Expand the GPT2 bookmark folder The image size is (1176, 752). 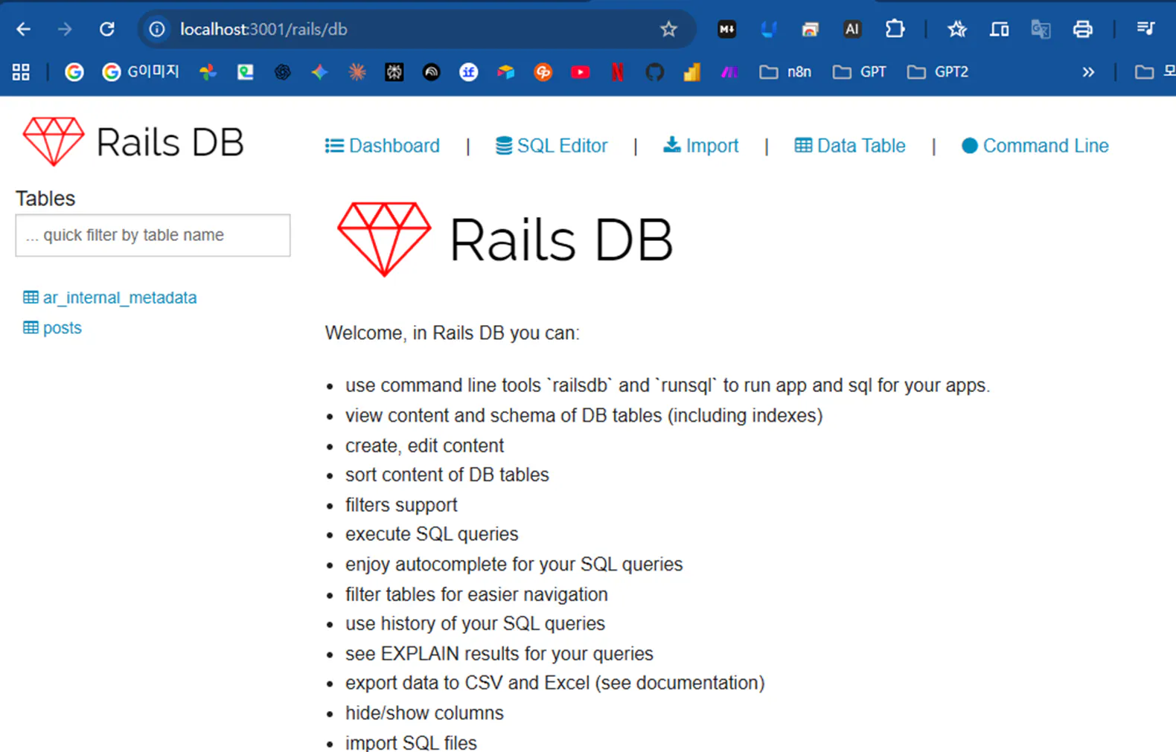(x=938, y=72)
